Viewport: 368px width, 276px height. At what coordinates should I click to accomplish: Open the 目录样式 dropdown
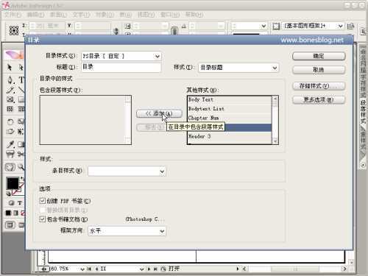pos(121,56)
